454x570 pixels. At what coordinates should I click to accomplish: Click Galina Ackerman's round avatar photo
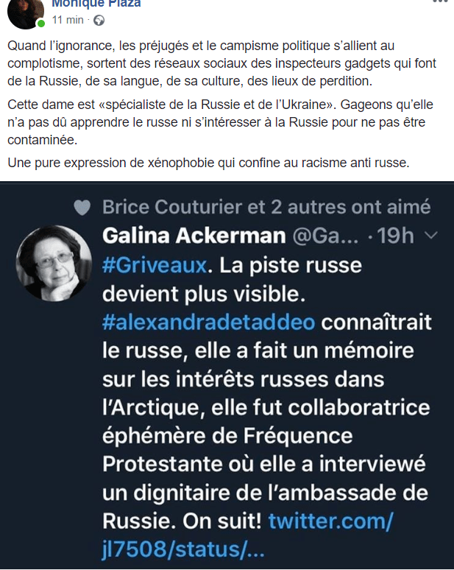53,263
